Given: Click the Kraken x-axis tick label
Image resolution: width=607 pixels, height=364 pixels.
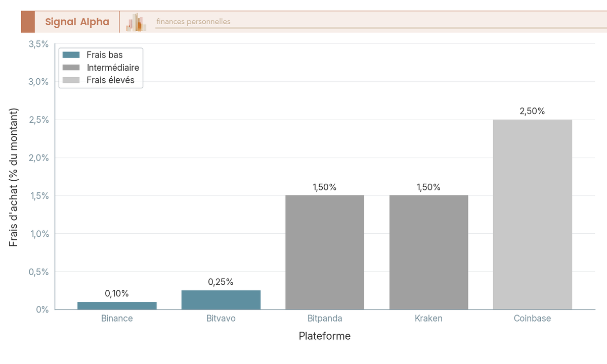Looking at the screenshot, I should point(429,319).
